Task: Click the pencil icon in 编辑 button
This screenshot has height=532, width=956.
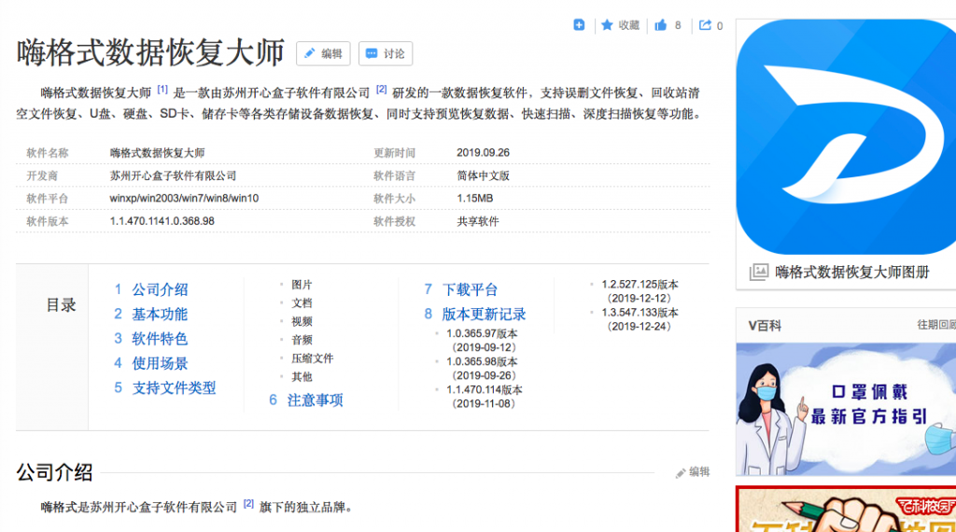Action: (310, 53)
